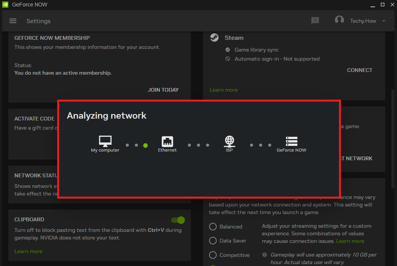
Task: Click the Settings page title
Action: (39, 21)
